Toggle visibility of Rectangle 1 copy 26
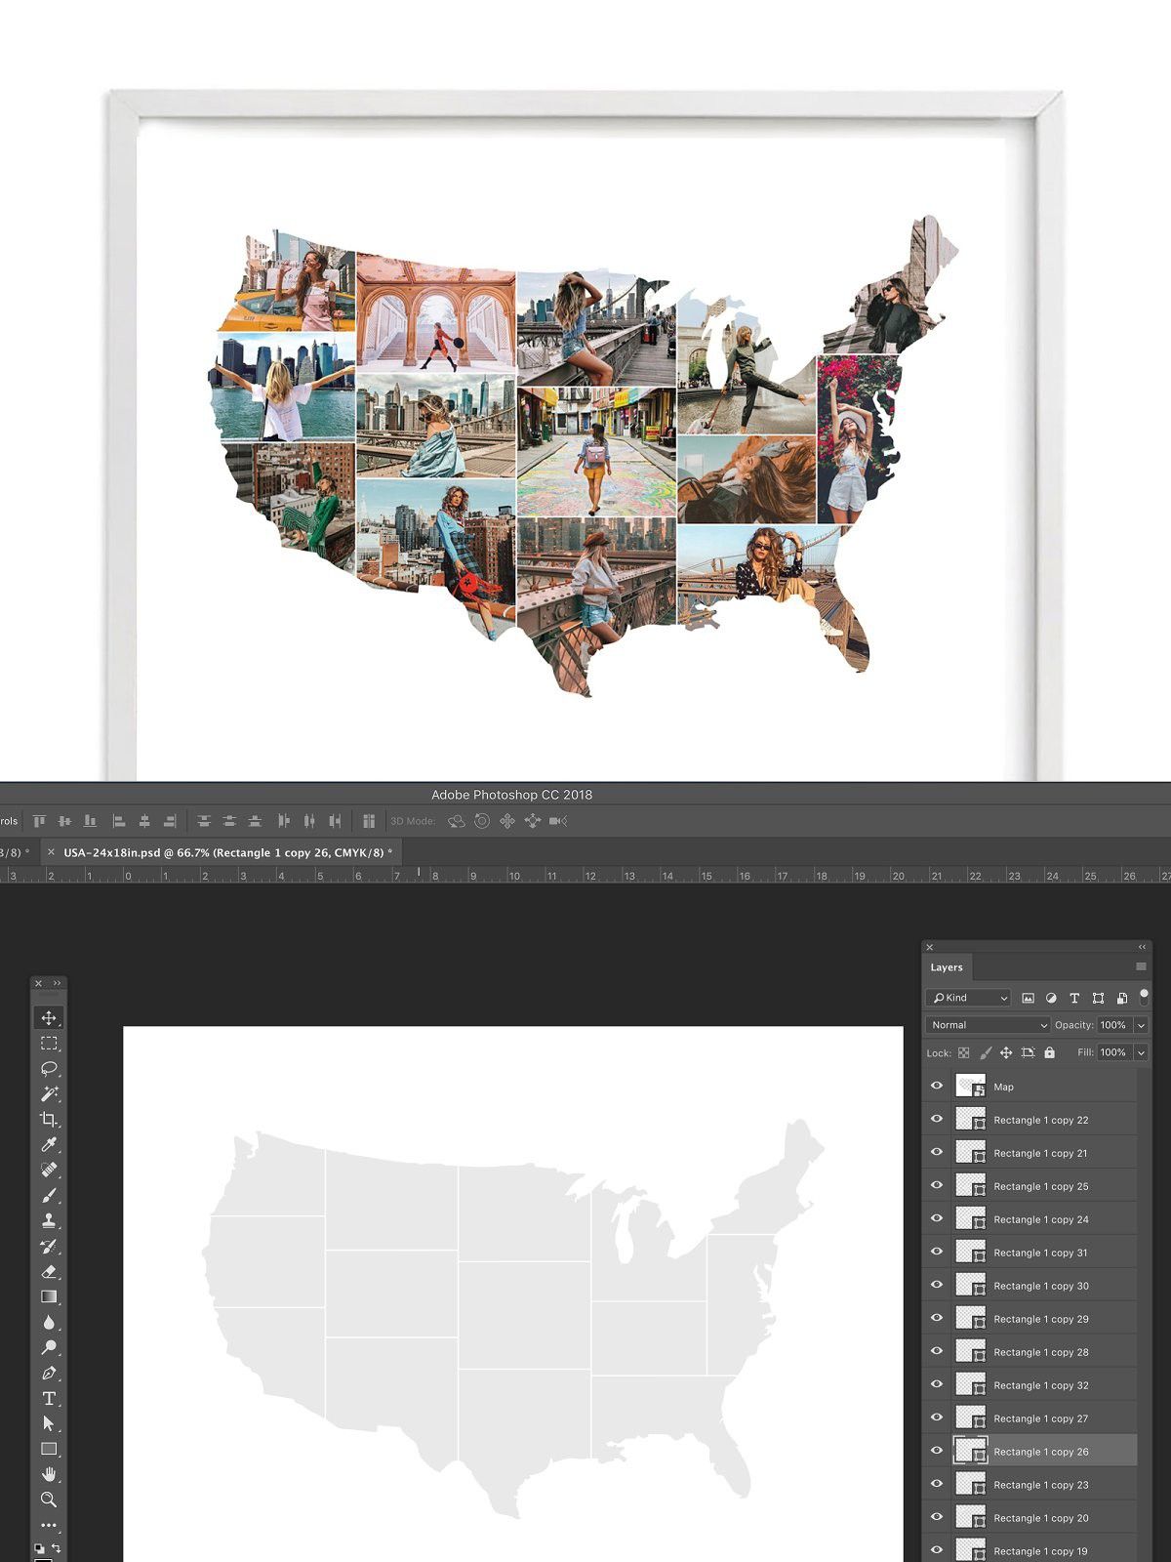Viewport: 1171px width, 1562px height. click(937, 1451)
